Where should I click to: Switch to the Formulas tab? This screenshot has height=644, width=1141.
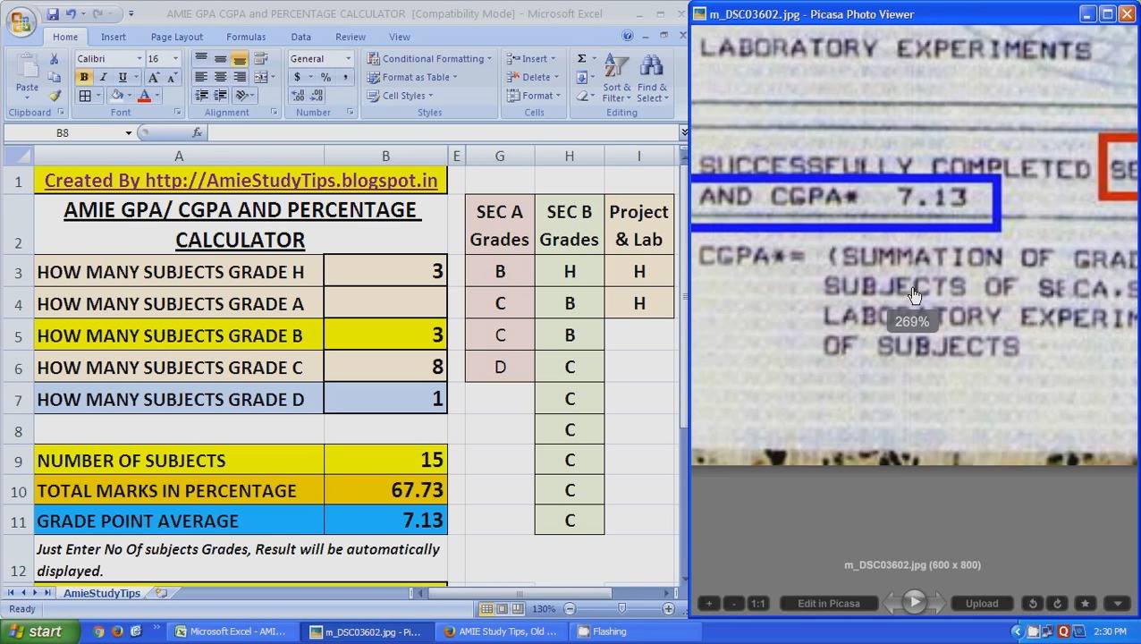[x=246, y=37]
